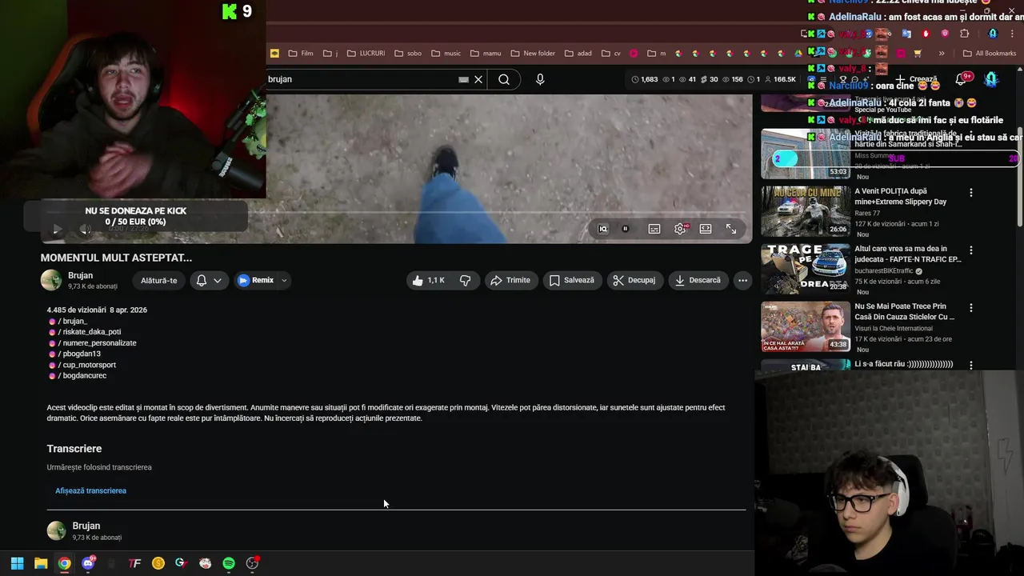Image resolution: width=1024 pixels, height=576 pixels.
Task: Click the YouTube search magnifier button
Action: tap(504, 79)
